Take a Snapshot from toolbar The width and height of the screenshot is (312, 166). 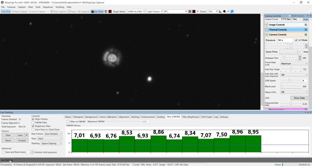[x=83, y=12]
